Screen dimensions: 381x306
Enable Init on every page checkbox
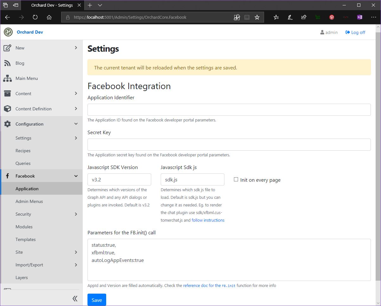click(236, 179)
